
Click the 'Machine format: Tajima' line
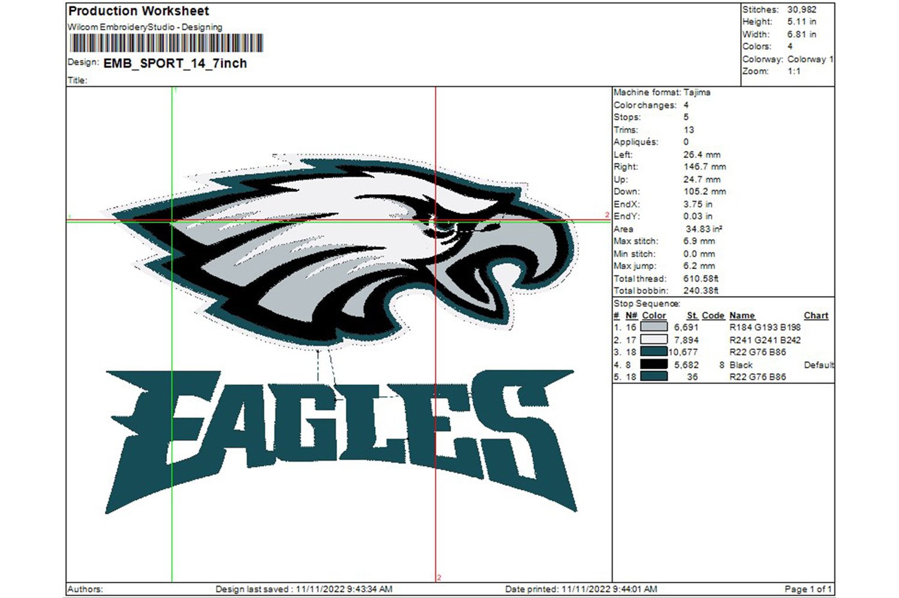pyautogui.click(x=662, y=92)
